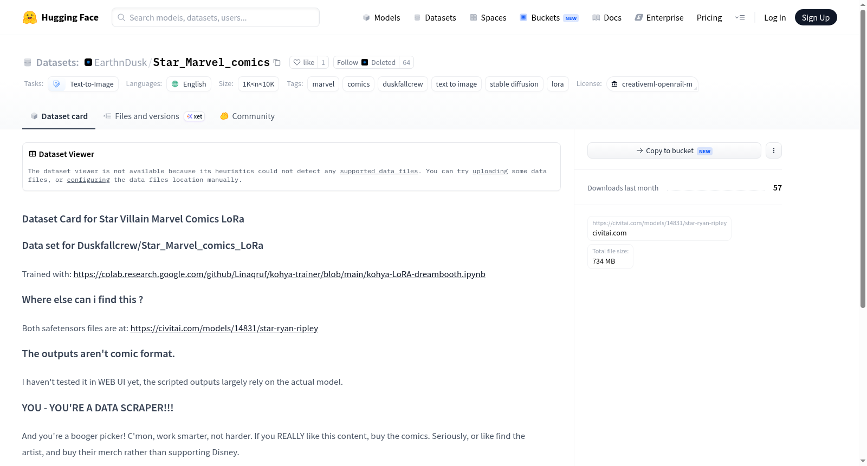Screen dimensions: 867x466
Task: Click the Dataset Viewer table icon
Action: tap(33, 154)
